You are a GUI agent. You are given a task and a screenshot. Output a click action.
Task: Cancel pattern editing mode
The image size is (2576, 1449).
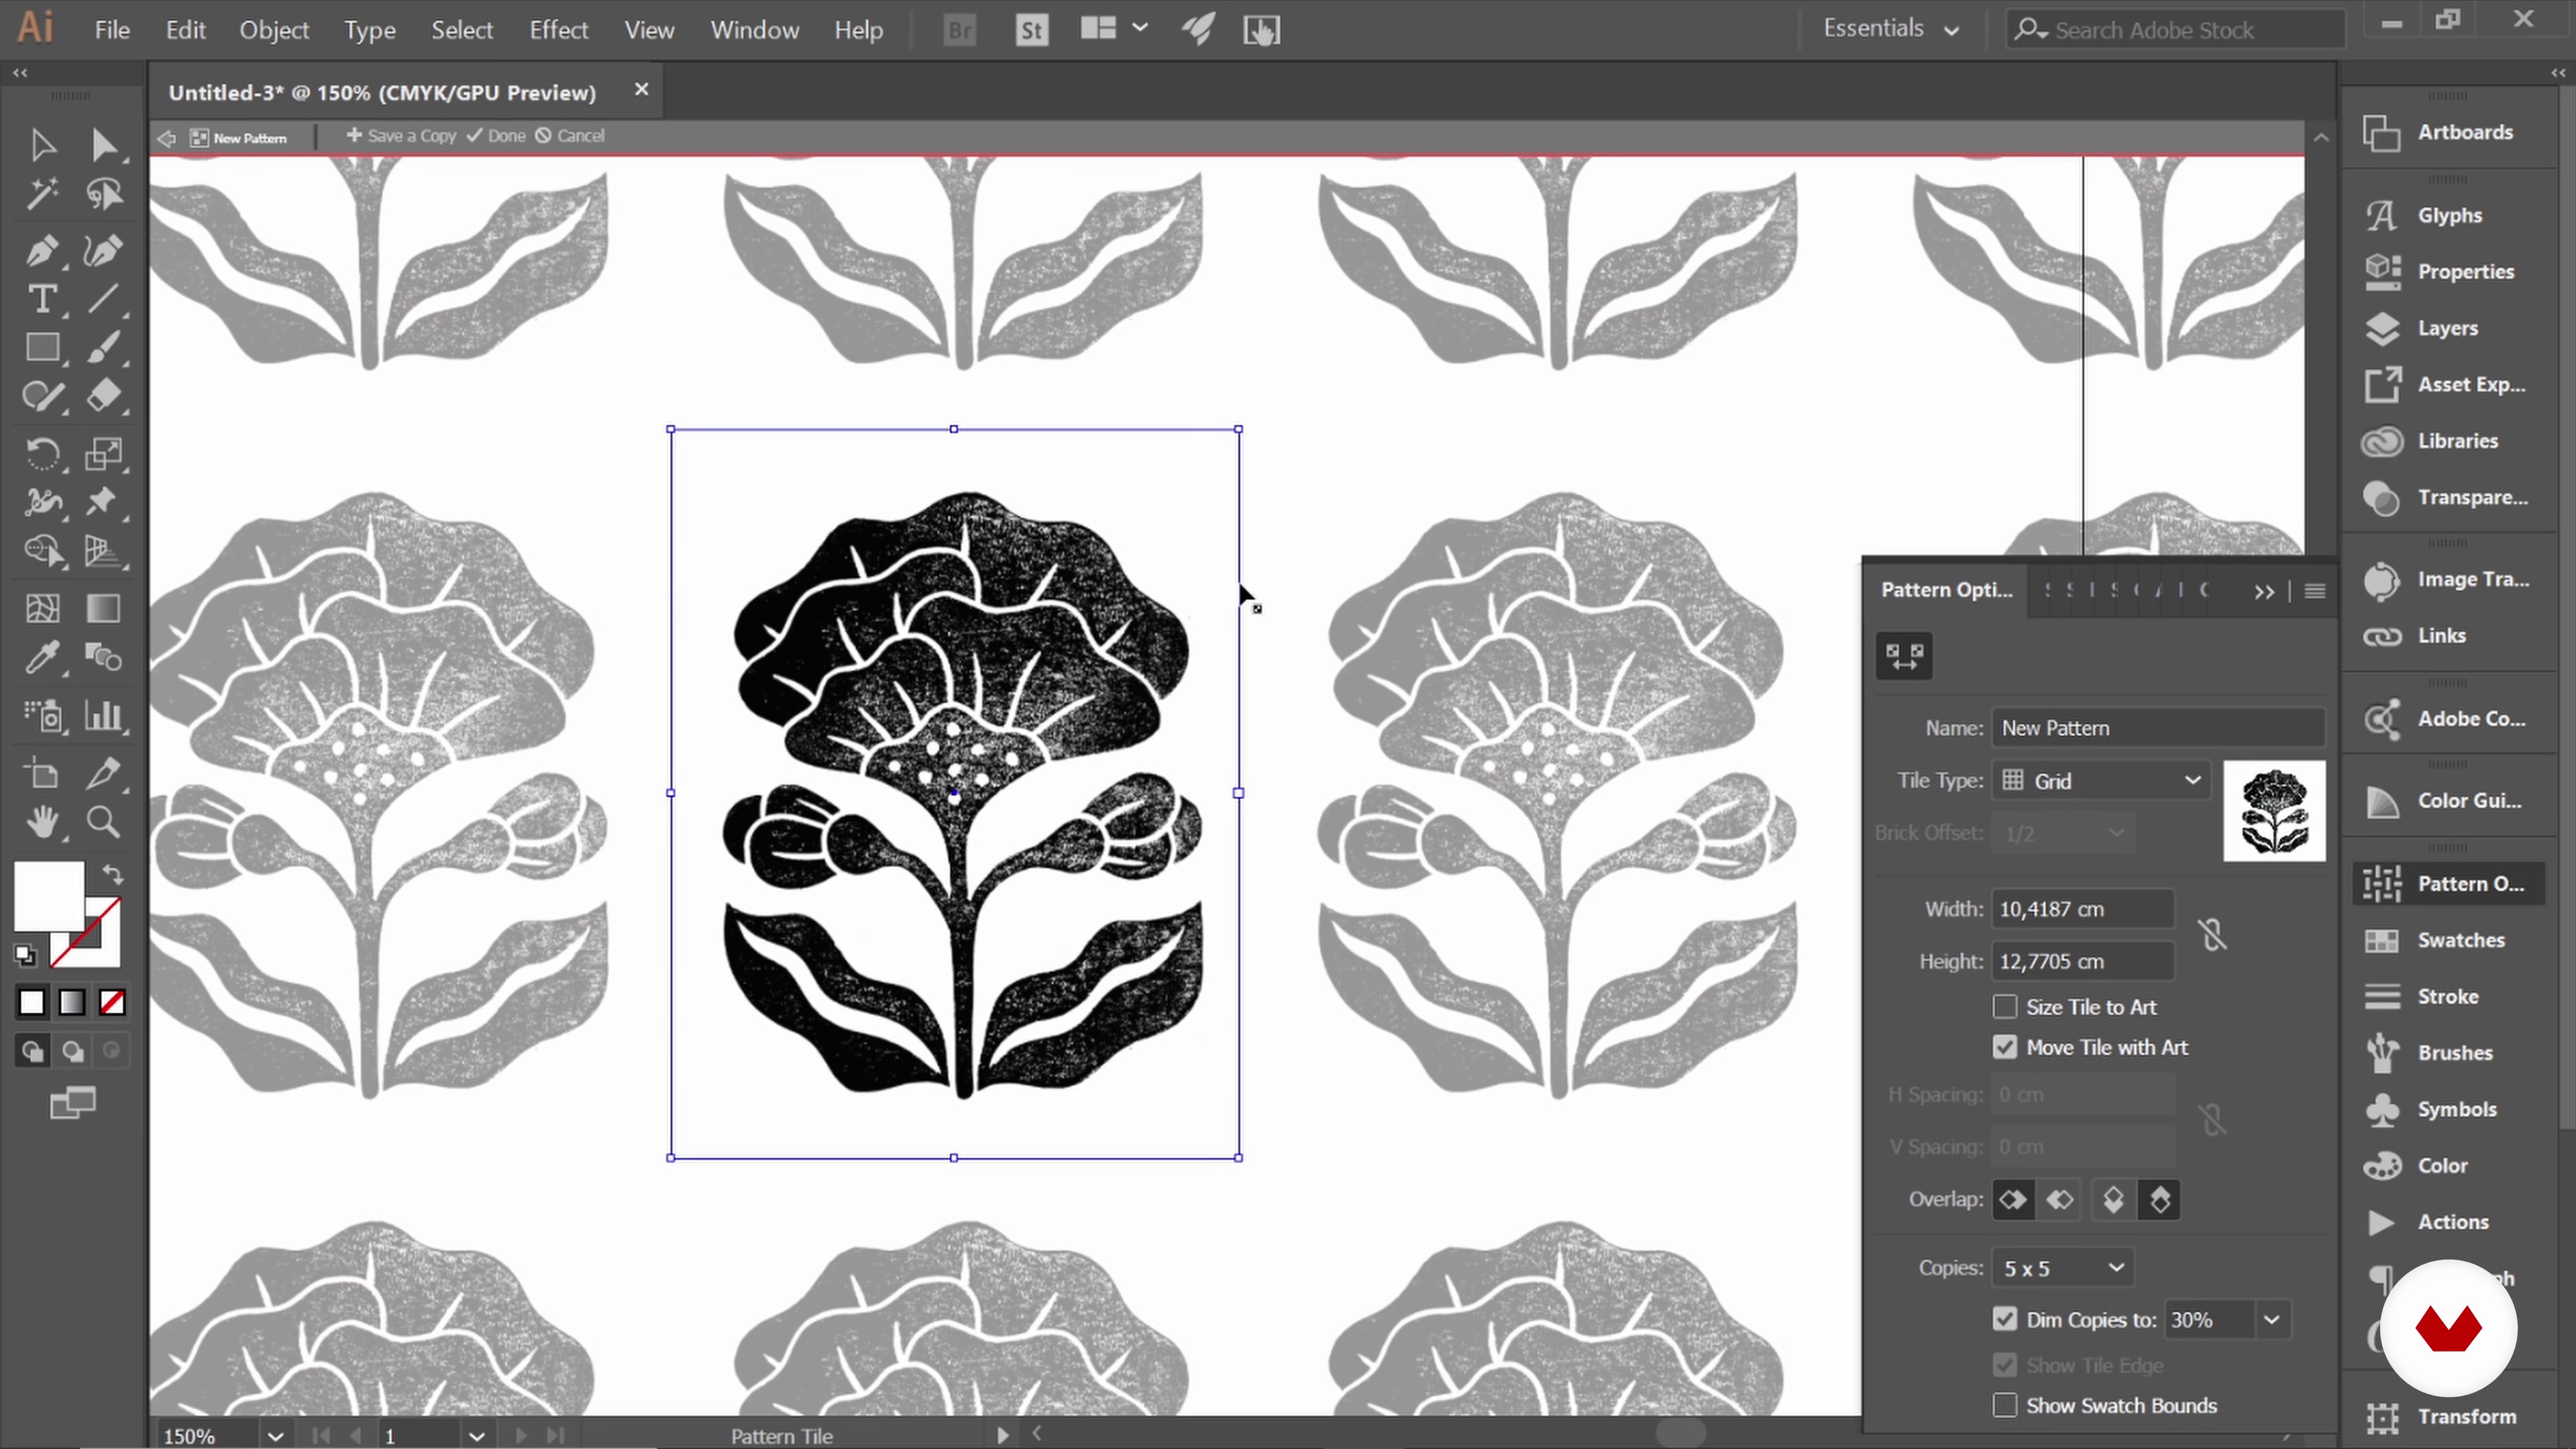click(x=570, y=136)
